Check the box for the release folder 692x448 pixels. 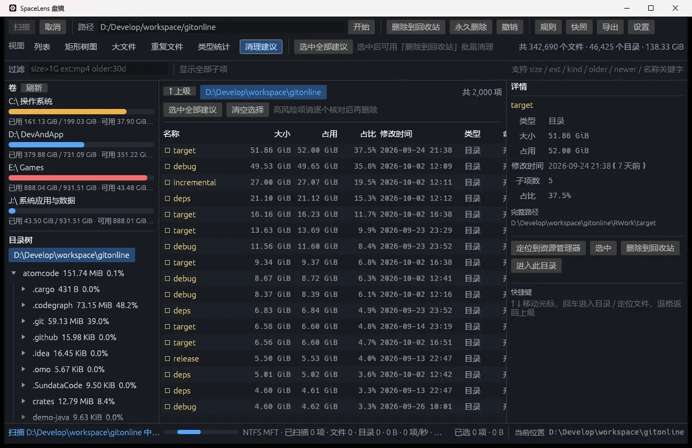tap(168, 359)
